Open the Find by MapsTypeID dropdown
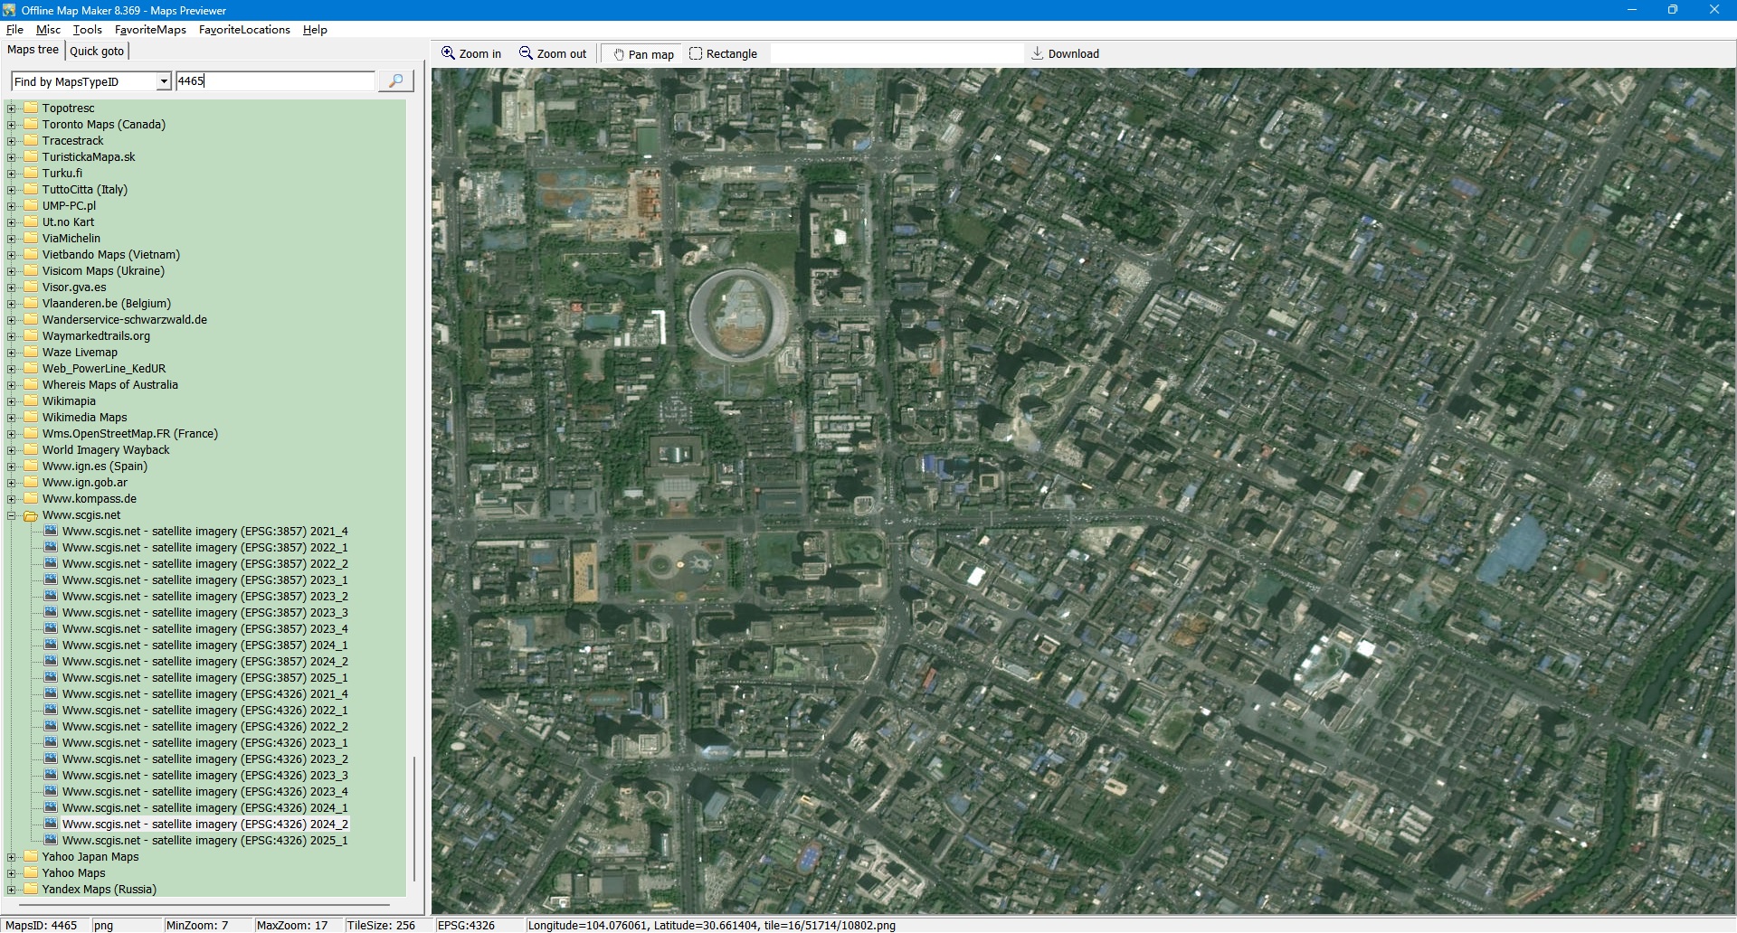 pos(164,82)
